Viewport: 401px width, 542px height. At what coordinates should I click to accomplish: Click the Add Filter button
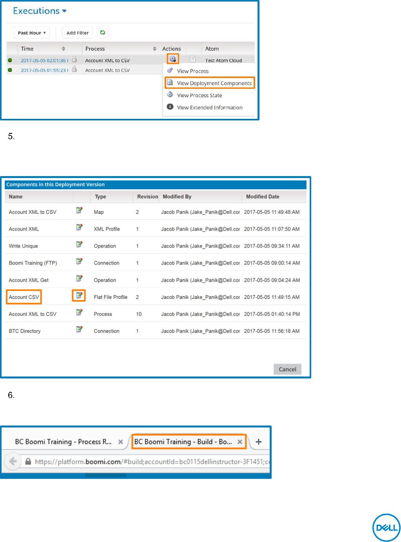[78, 33]
